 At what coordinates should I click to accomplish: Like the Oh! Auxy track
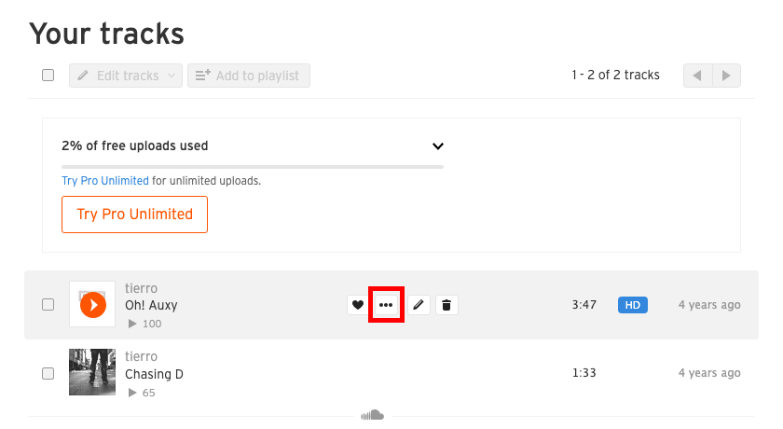click(357, 305)
